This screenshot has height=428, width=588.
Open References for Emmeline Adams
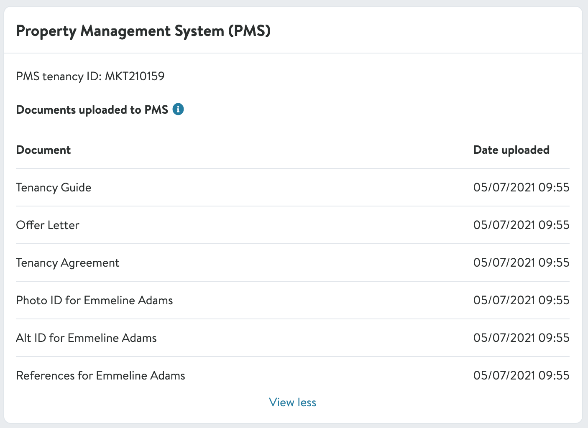pyautogui.click(x=100, y=375)
